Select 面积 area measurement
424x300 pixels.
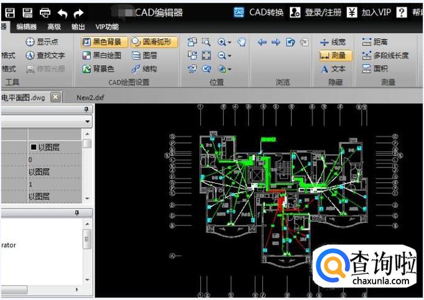click(x=375, y=68)
